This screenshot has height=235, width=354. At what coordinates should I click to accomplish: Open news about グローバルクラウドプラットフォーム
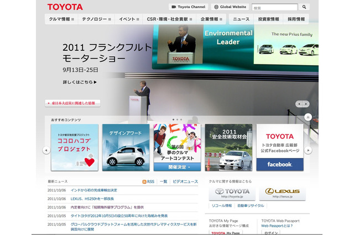pos(133,227)
